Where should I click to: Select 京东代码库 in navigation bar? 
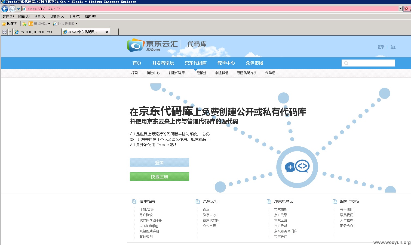tap(196, 63)
